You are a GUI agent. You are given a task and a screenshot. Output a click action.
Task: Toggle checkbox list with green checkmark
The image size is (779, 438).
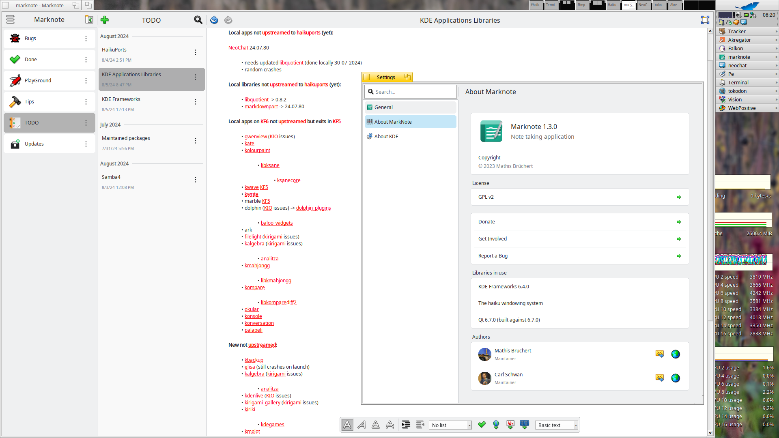coord(482,425)
